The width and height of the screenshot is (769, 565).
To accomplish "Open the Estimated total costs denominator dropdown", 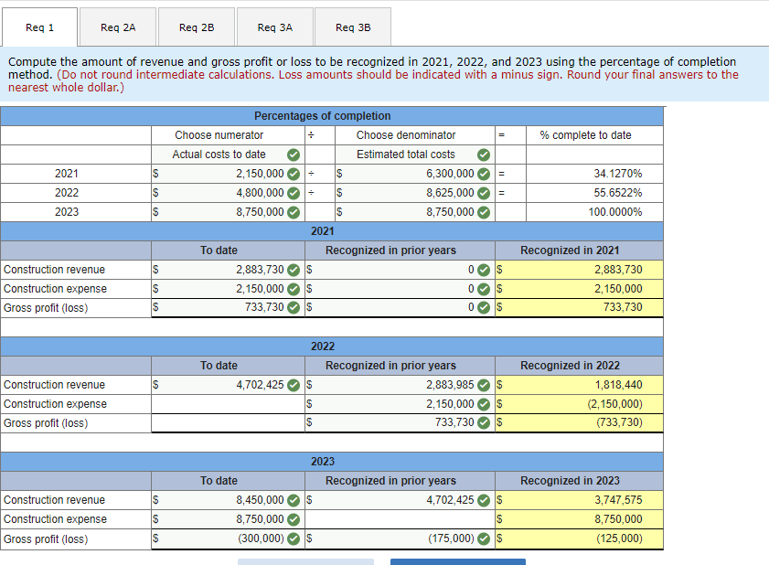I will point(415,155).
